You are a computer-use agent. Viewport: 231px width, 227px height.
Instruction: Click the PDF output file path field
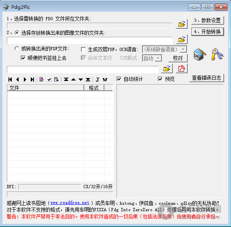83,69
